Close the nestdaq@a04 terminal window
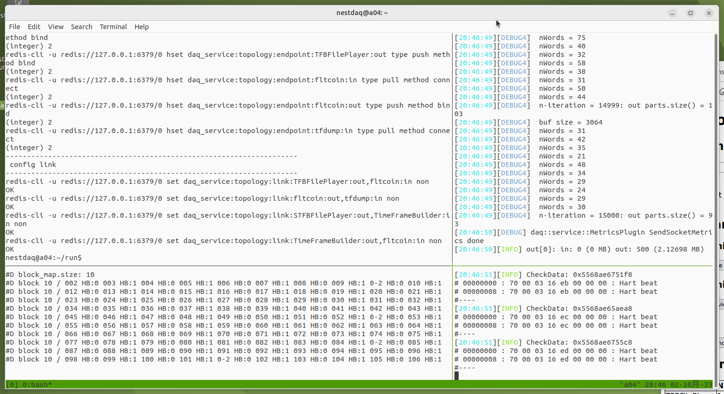Screen dimensions: 724x394 tap(708, 13)
